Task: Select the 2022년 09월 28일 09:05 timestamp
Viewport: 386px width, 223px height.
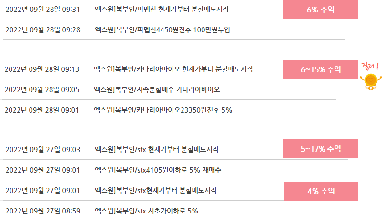Action: click(42, 90)
